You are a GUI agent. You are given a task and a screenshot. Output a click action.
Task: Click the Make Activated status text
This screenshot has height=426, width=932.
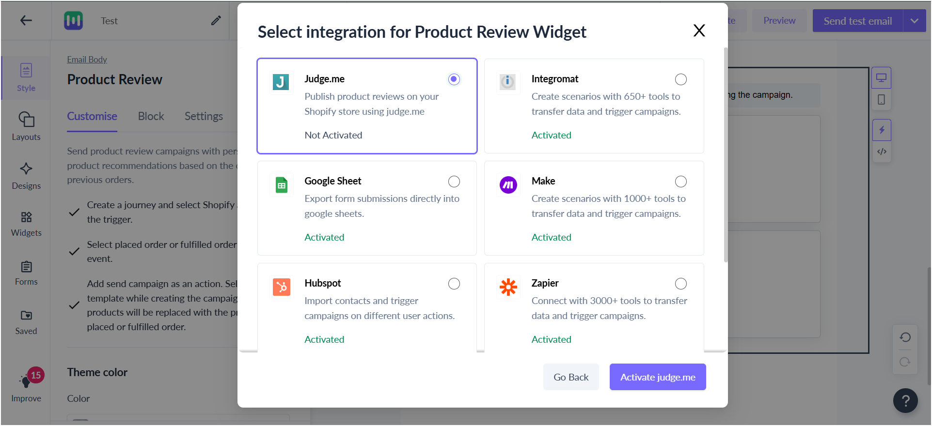[x=551, y=237]
